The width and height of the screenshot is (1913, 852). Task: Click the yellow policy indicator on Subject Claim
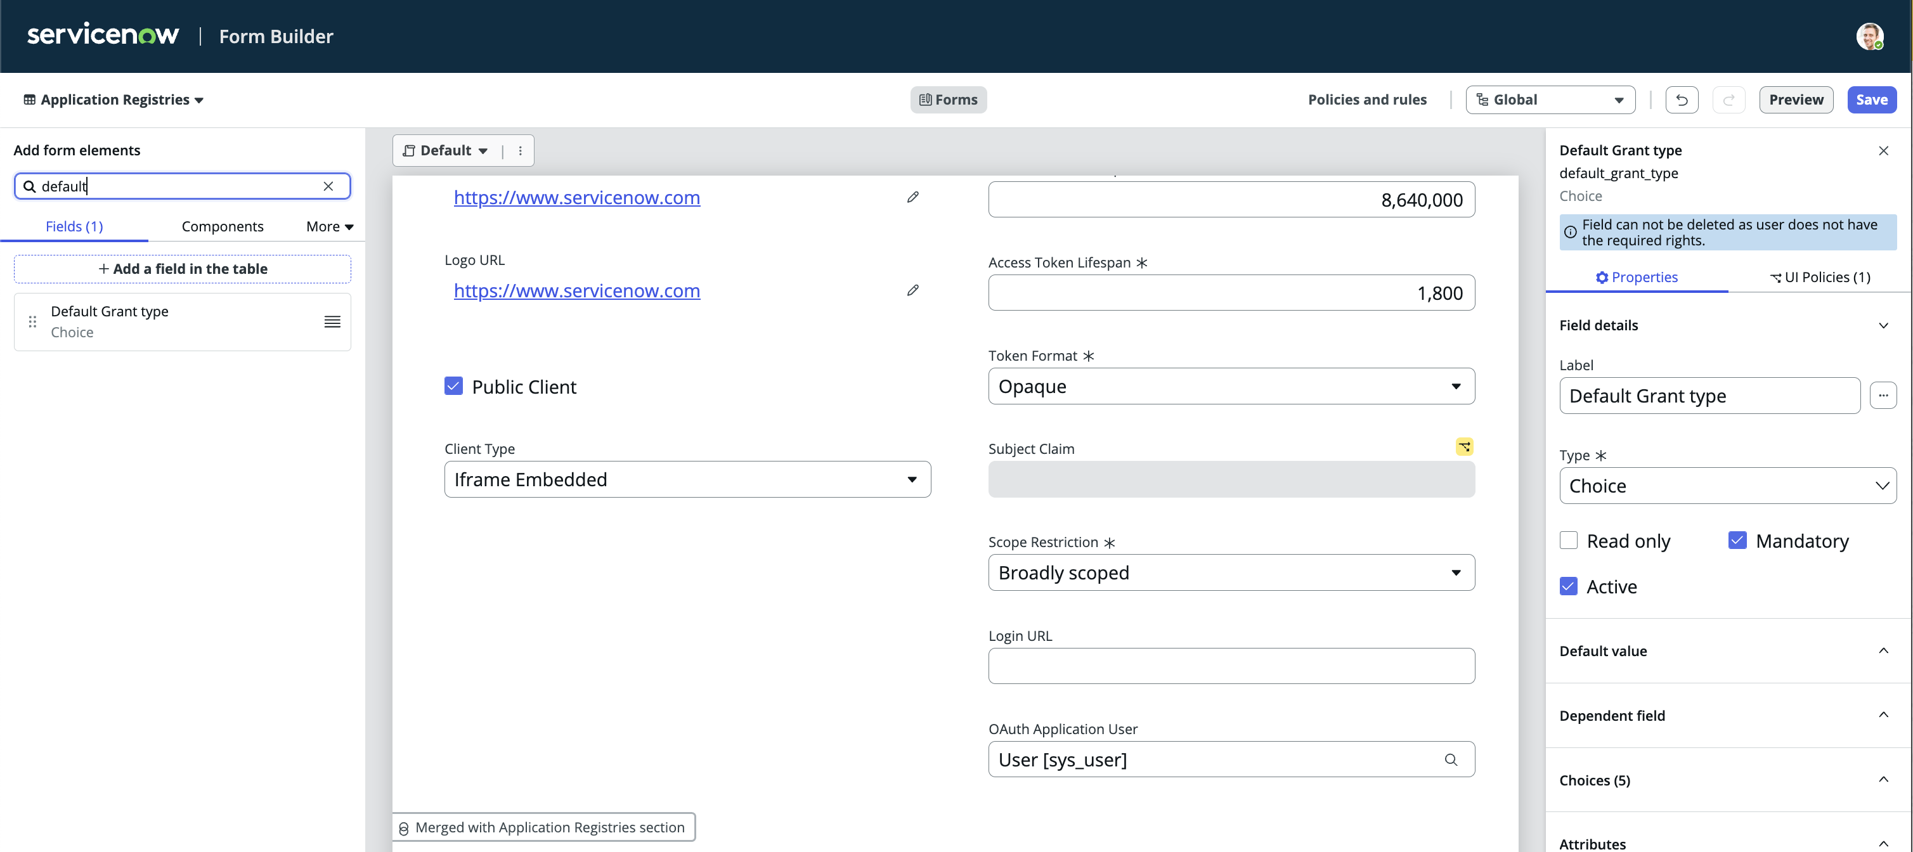(1463, 447)
